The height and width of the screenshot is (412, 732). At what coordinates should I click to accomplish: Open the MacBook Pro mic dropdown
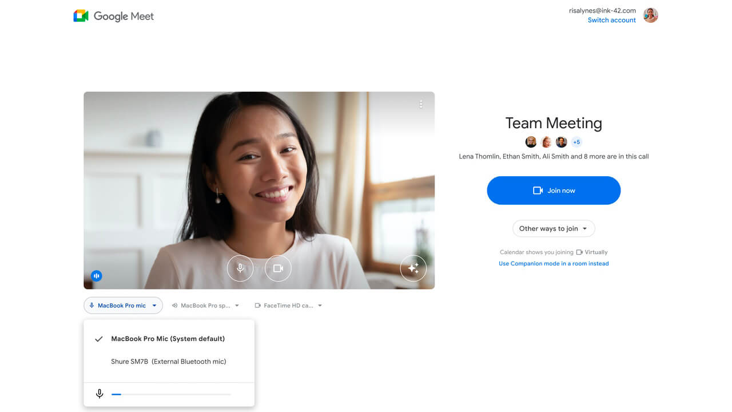tap(123, 306)
